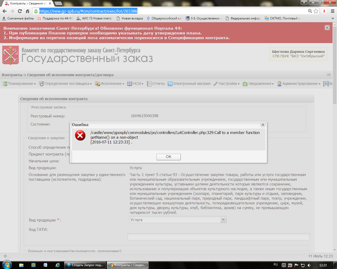Switch to the Chrome Контракты taskbar window
This screenshot has width=337, height=269.
pos(128,265)
